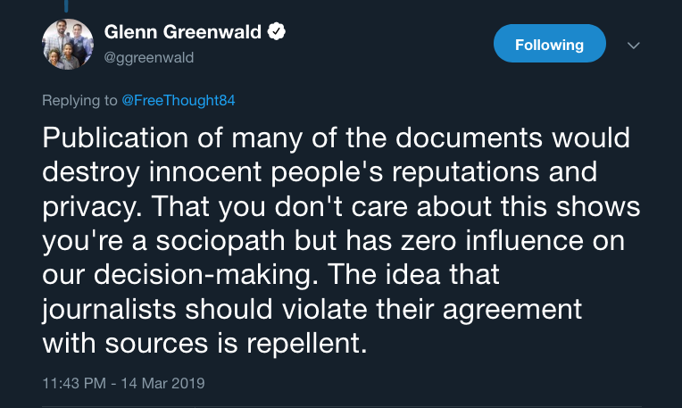Open the @FreeThought84 profile link
This screenshot has height=408, width=682.
tap(179, 100)
